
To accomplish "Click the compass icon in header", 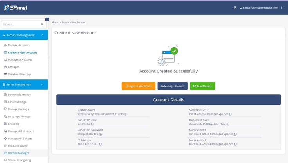I will (235, 8).
